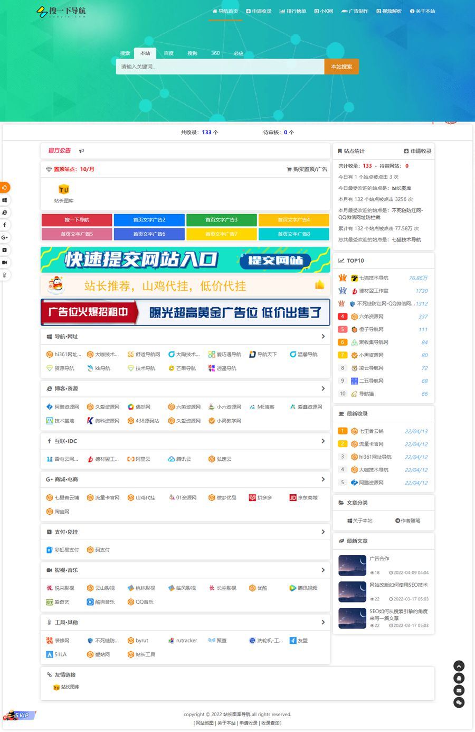
Task: Click the Google+ icon on the left edge
Action: coord(5,238)
